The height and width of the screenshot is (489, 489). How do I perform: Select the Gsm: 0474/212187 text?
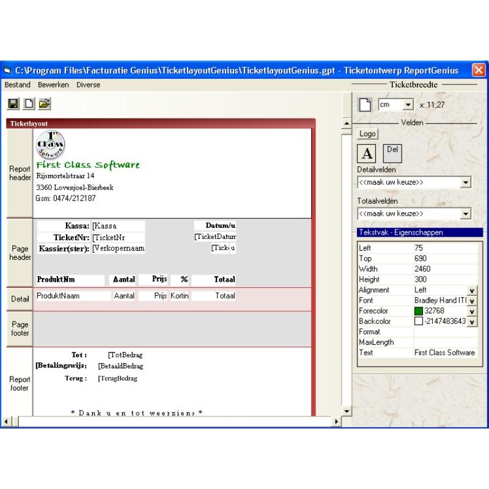pos(65,198)
